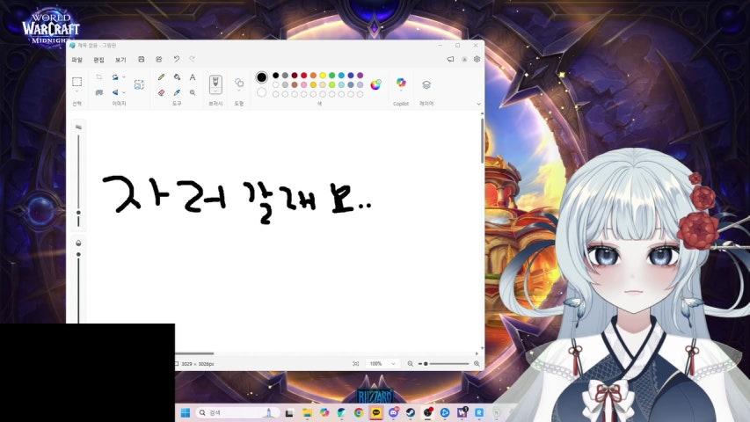Click the Redo arrow

coord(192,59)
